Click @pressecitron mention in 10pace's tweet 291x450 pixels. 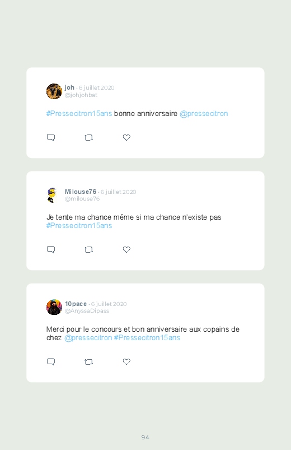click(x=88, y=338)
